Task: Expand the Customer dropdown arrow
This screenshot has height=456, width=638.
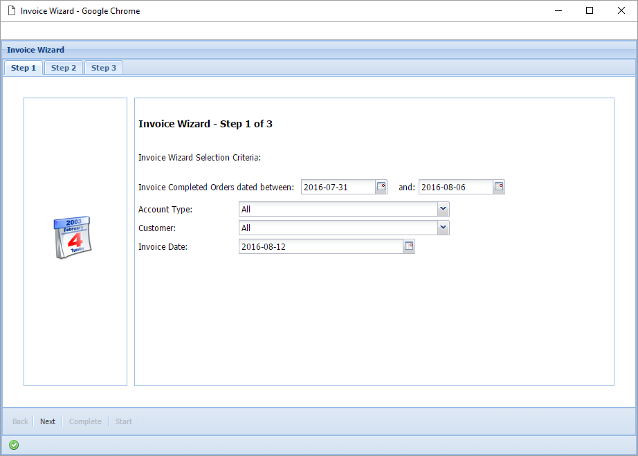Action: point(443,228)
